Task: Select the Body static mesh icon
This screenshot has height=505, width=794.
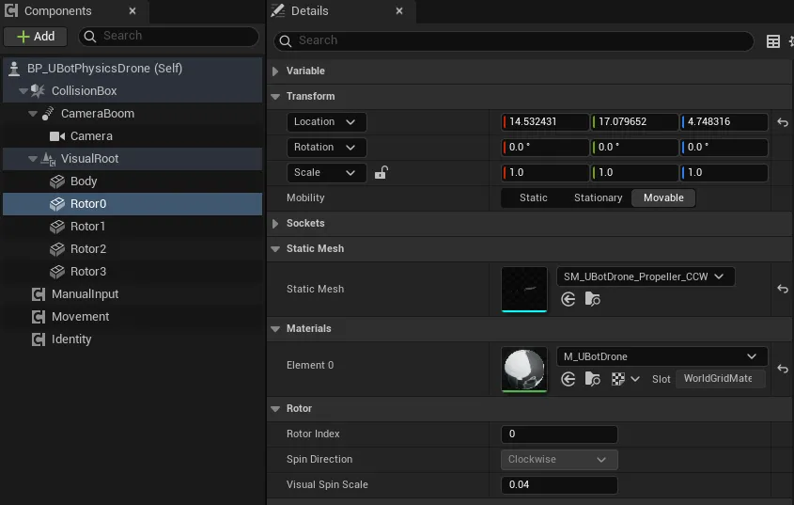Action: coord(57,181)
